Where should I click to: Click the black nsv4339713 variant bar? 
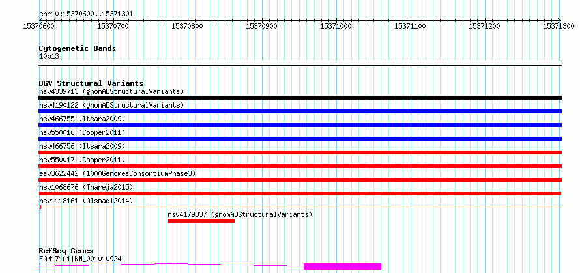point(300,98)
